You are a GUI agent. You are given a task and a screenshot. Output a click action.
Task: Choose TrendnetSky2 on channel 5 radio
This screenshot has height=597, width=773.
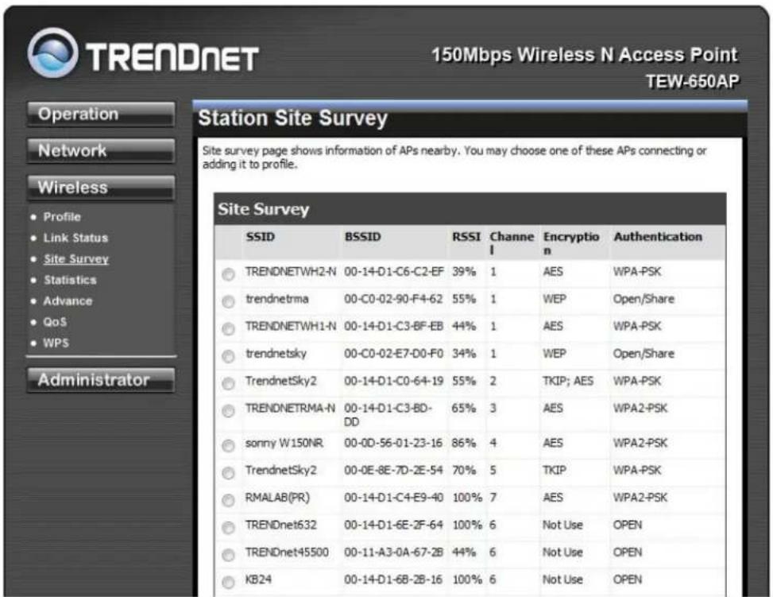228,473
